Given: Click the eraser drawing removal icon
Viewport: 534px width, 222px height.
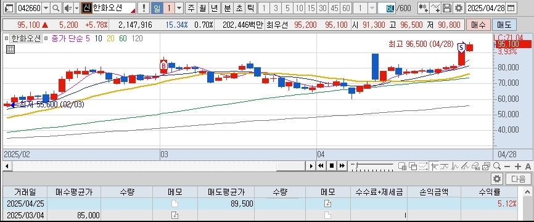Looking at the screenshot, I should 475,166.
